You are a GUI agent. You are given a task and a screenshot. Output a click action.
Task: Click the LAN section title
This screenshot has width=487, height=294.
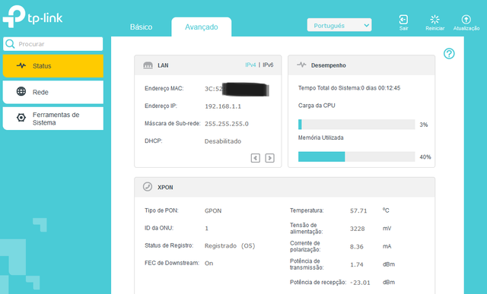pyautogui.click(x=163, y=65)
